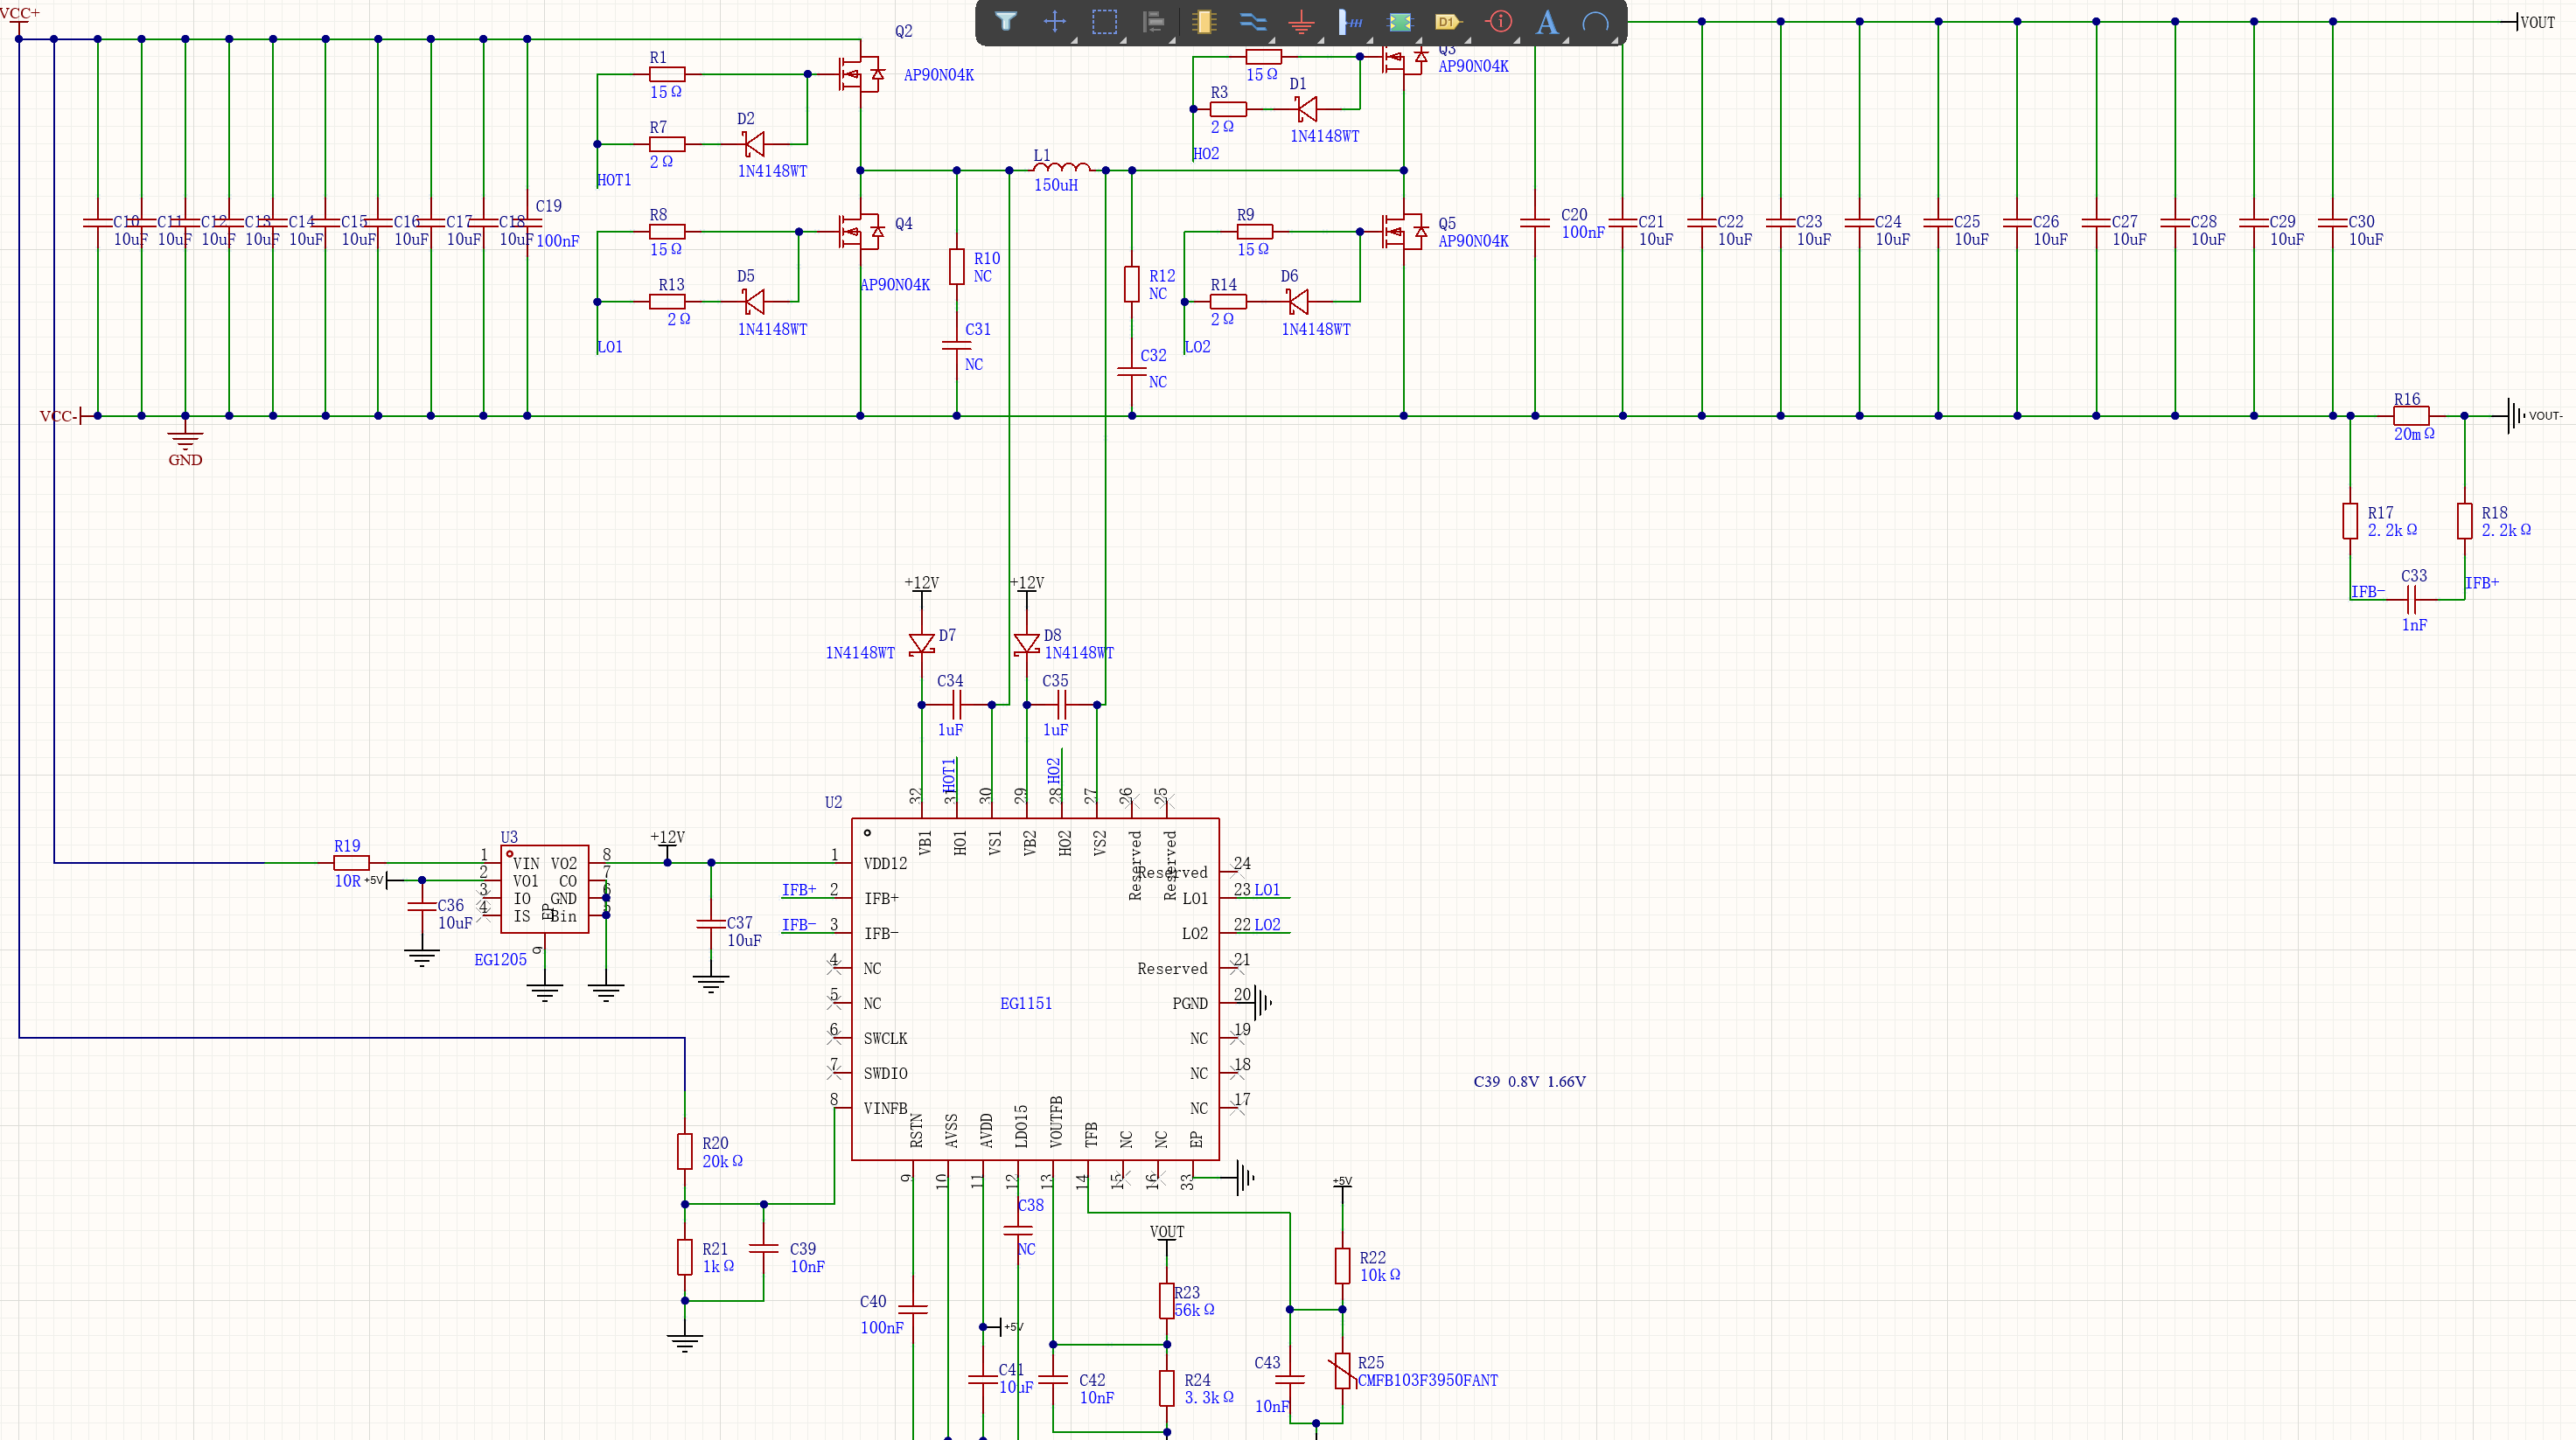Click the red parameter set directive icon

click(x=1498, y=21)
